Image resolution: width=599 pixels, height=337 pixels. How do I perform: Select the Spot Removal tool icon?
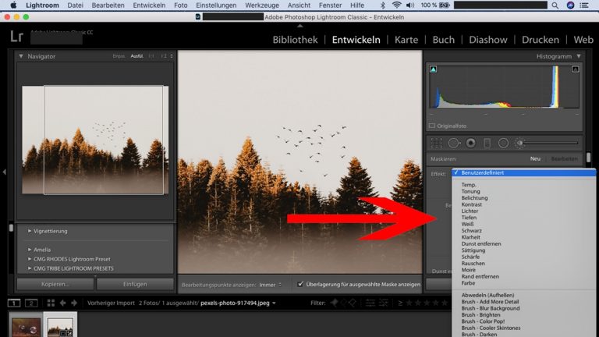(x=454, y=143)
